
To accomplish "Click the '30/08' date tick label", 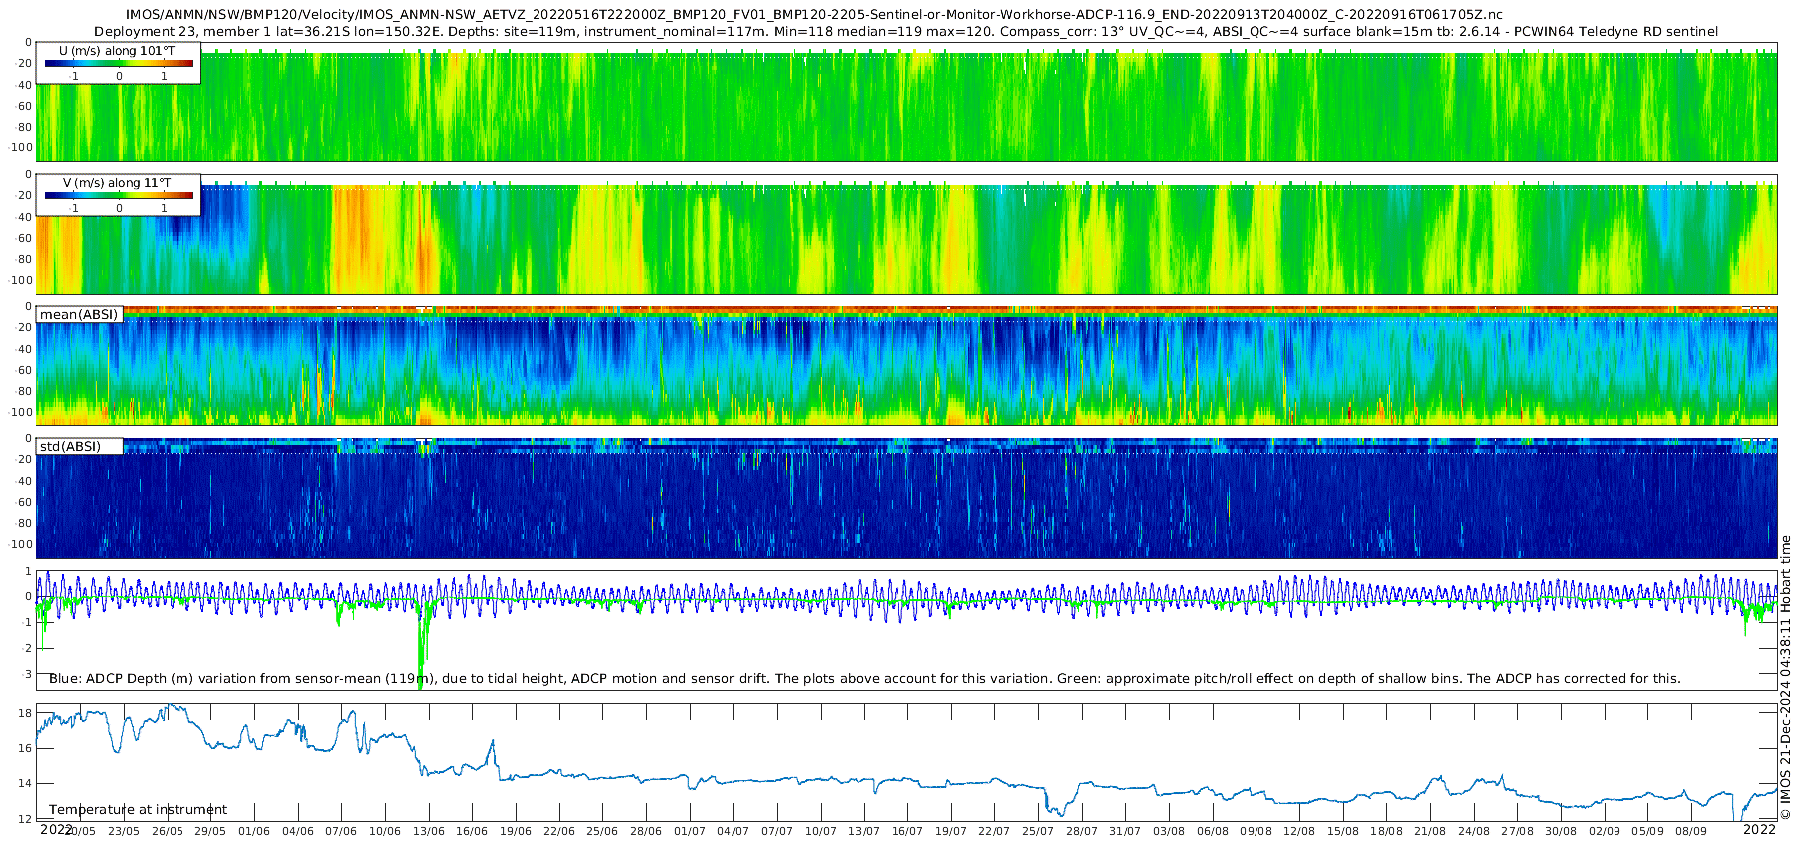I will point(1561,831).
